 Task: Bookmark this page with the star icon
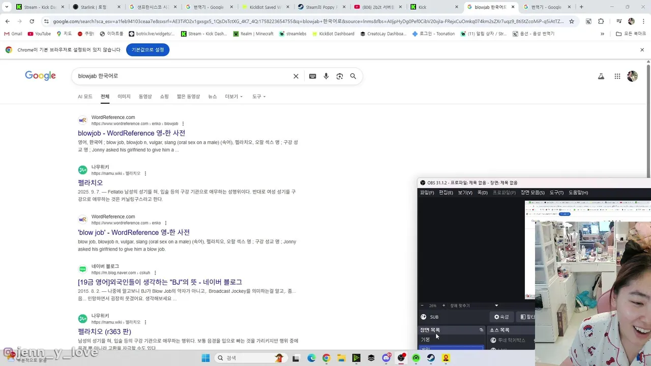572,21
